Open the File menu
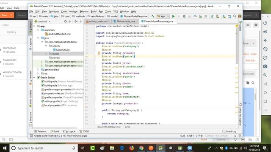The height and width of the screenshot is (152, 271). tap(31, 11)
